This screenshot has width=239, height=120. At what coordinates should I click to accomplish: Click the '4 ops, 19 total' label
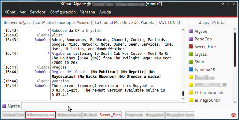point(212,23)
